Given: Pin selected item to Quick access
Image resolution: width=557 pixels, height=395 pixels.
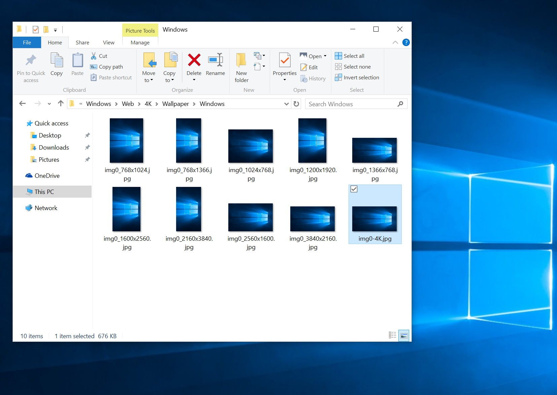Looking at the screenshot, I should point(31,68).
